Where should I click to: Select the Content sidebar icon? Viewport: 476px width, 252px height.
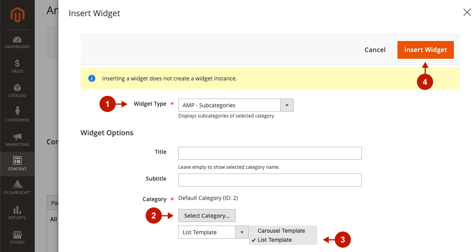(17, 163)
